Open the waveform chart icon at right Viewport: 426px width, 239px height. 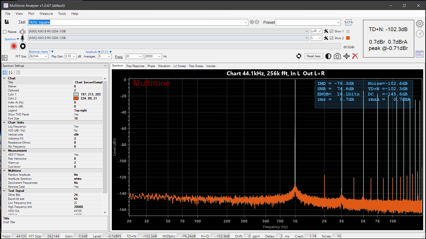(x=419, y=54)
